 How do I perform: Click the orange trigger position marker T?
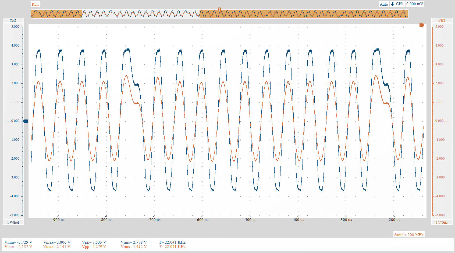219,10
